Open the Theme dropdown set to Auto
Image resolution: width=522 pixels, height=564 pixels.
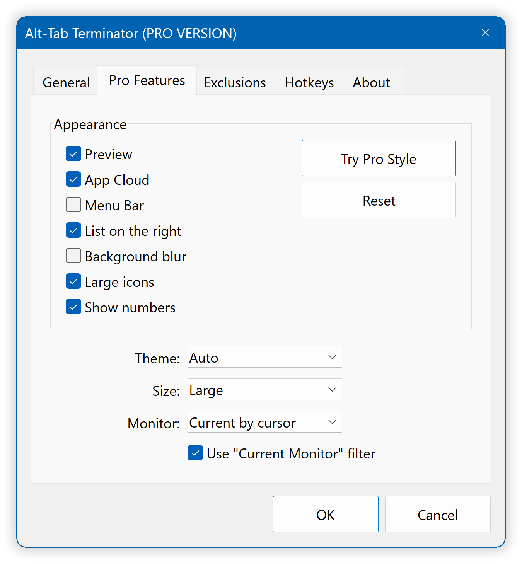click(x=265, y=357)
